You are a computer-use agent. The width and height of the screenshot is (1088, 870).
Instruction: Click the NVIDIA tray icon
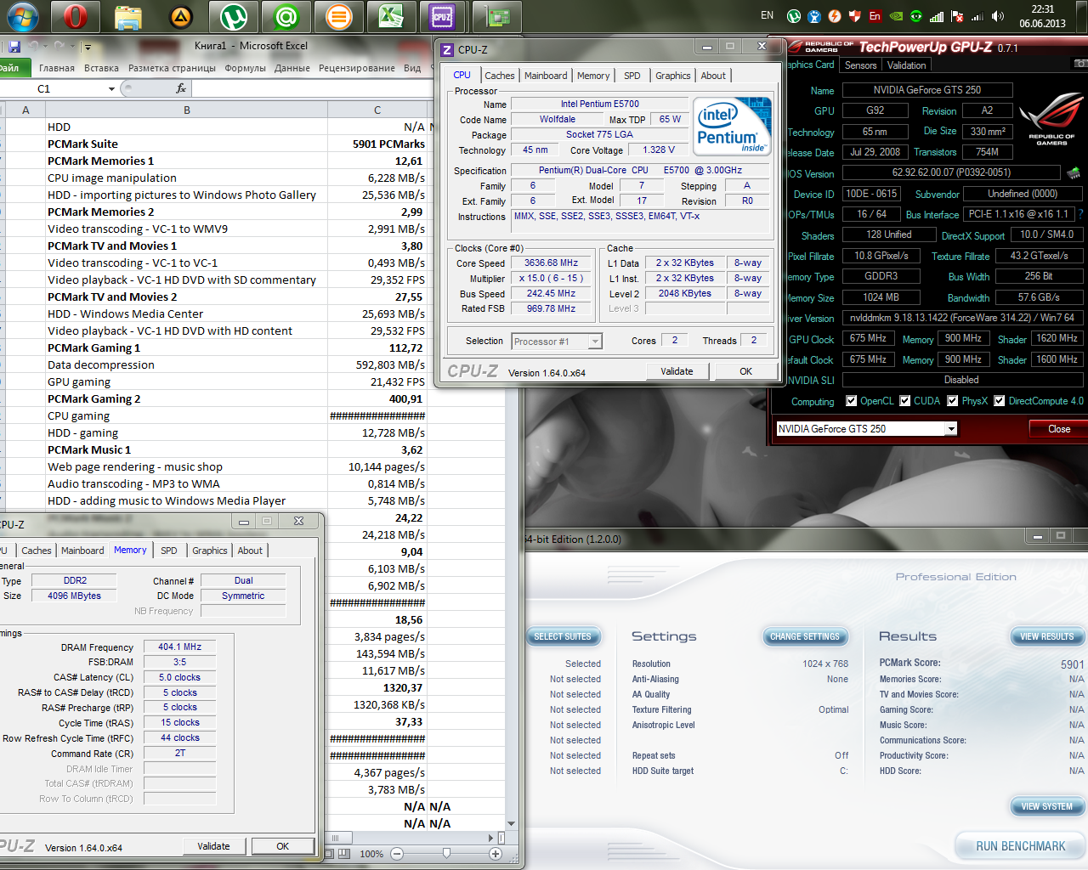click(896, 16)
